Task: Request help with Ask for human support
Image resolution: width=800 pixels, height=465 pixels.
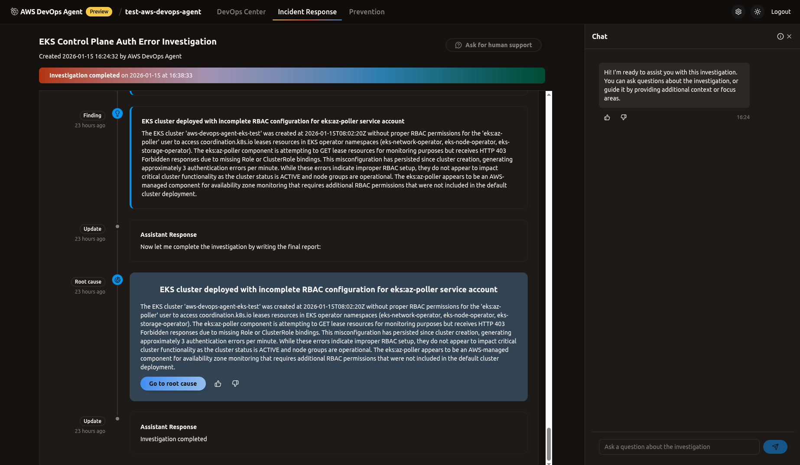Action: coord(494,45)
